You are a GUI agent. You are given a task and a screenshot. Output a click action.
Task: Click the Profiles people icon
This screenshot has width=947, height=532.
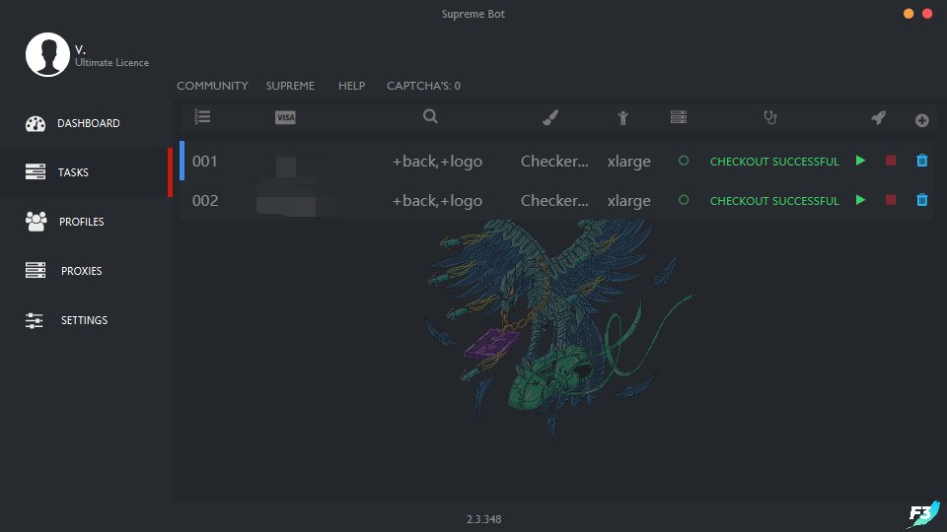(x=36, y=222)
